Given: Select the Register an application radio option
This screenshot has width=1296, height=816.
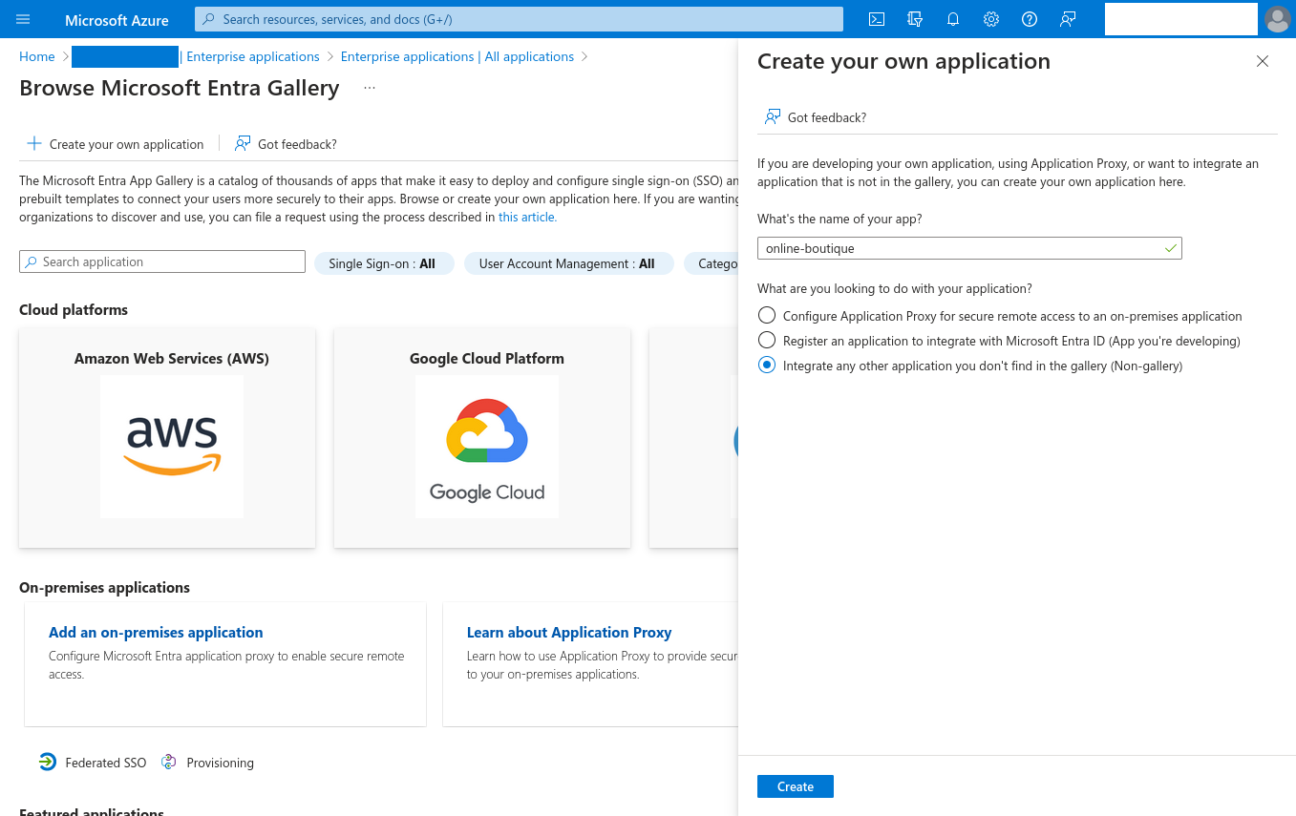Looking at the screenshot, I should [767, 340].
